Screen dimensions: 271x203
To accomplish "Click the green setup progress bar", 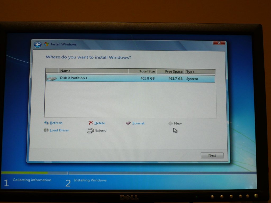I will pos(24,172).
